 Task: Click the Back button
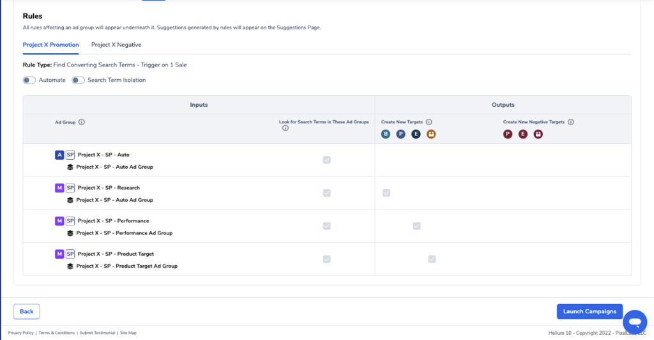click(x=26, y=311)
